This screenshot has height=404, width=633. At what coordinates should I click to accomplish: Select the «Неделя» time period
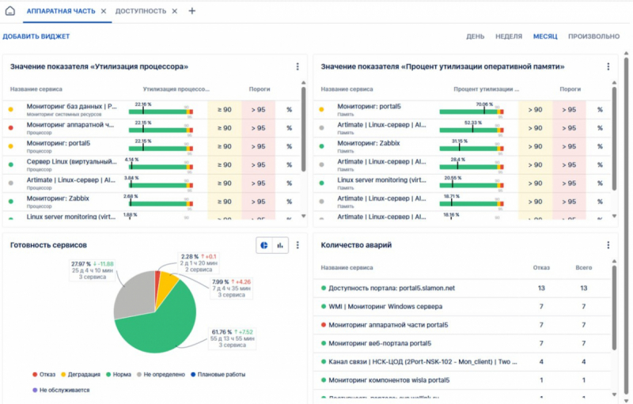pos(508,36)
